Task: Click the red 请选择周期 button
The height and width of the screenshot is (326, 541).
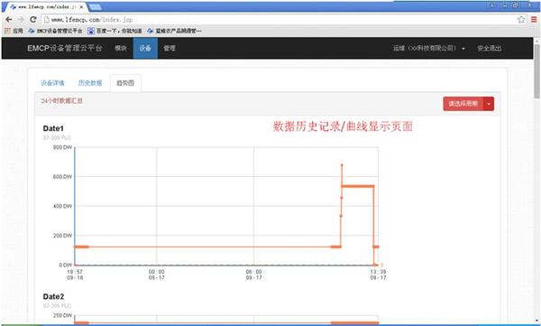Action: pos(463,104)
